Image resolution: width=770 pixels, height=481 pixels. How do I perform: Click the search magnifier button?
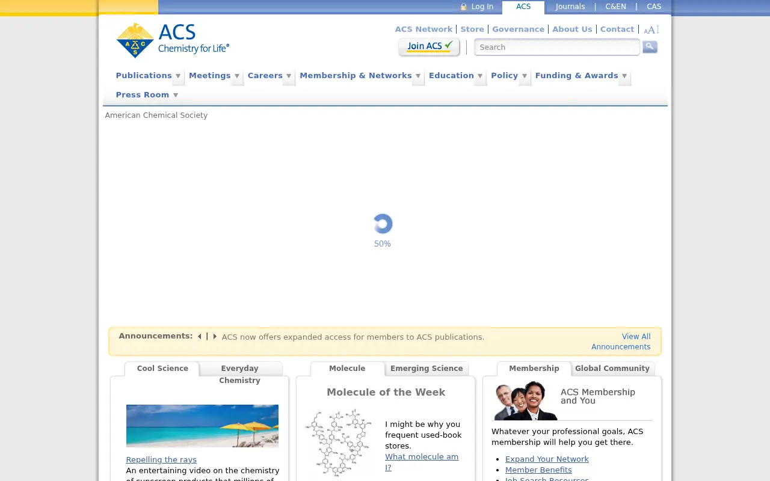coord(650,47)
